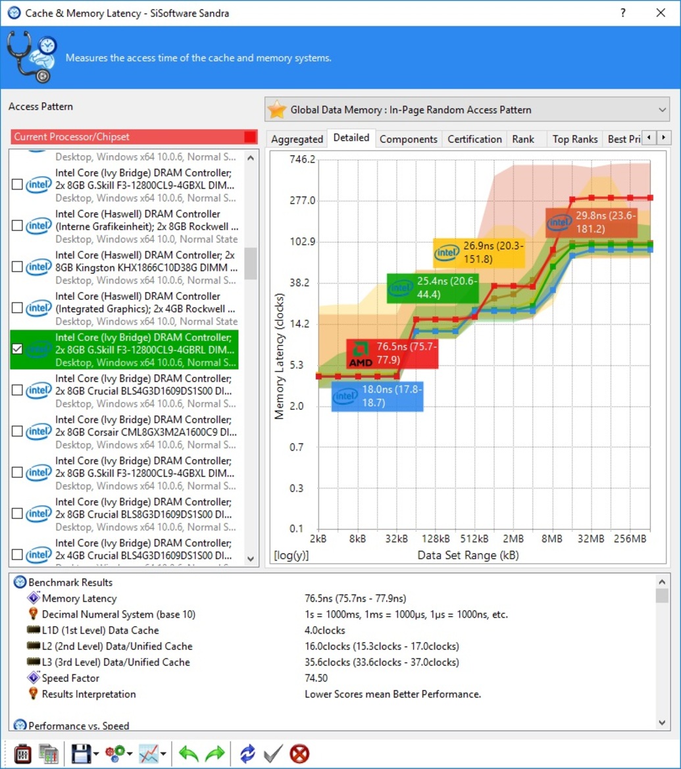The height and width of the screenshot is (769, 681).
Task: Go forward with the green right arrow
Action: pyautogui.click(x=214, y=754)
